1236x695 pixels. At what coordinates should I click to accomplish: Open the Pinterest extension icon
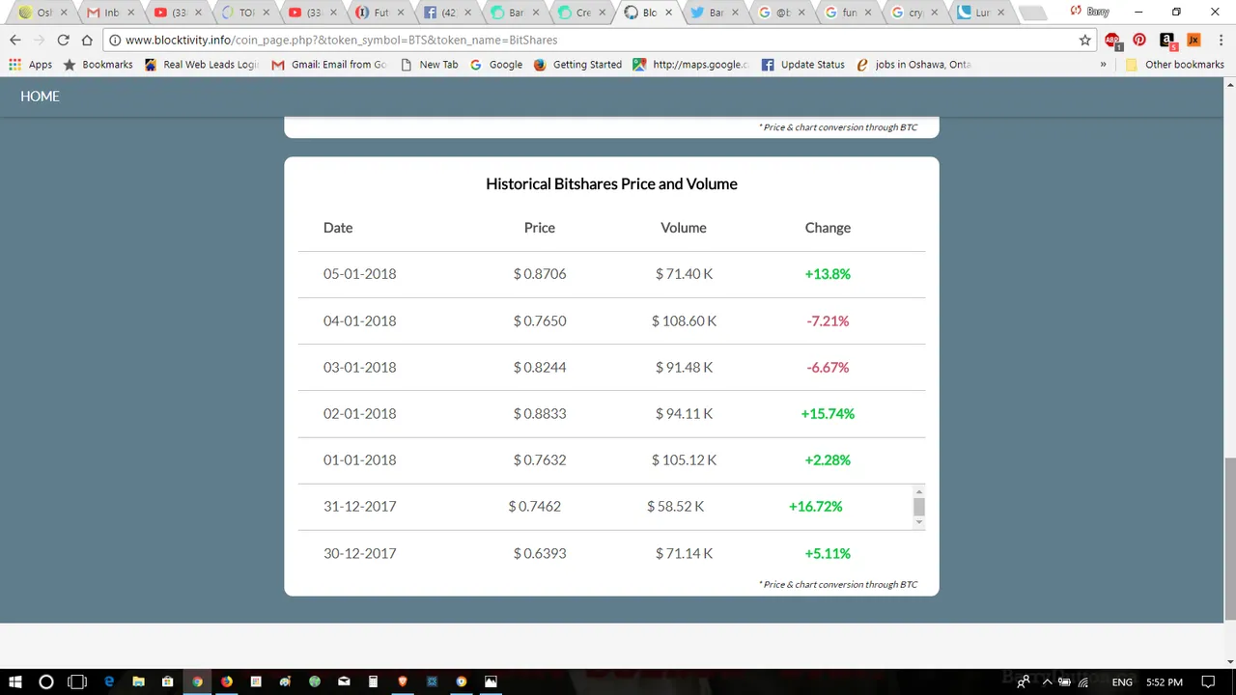(1139, 40)
